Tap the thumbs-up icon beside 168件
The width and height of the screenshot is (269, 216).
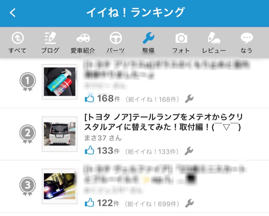click(x=89, y=98)
